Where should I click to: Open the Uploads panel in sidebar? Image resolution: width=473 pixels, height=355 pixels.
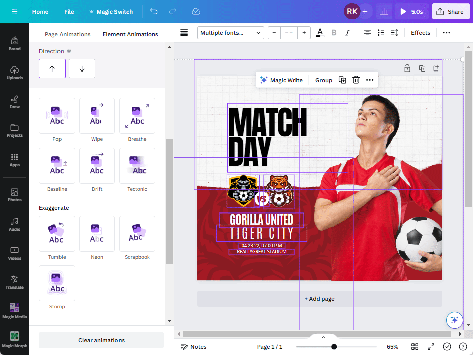tap(14, 73)
